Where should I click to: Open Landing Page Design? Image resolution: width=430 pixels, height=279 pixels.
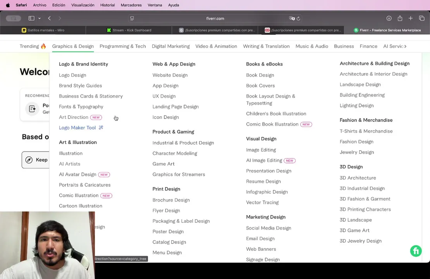coord(175,107)
